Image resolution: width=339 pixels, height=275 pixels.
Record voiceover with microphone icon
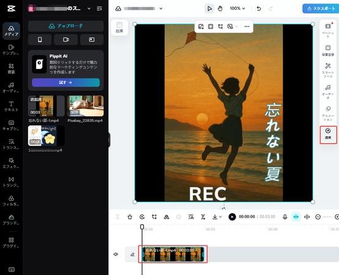[x=285, y=217]
